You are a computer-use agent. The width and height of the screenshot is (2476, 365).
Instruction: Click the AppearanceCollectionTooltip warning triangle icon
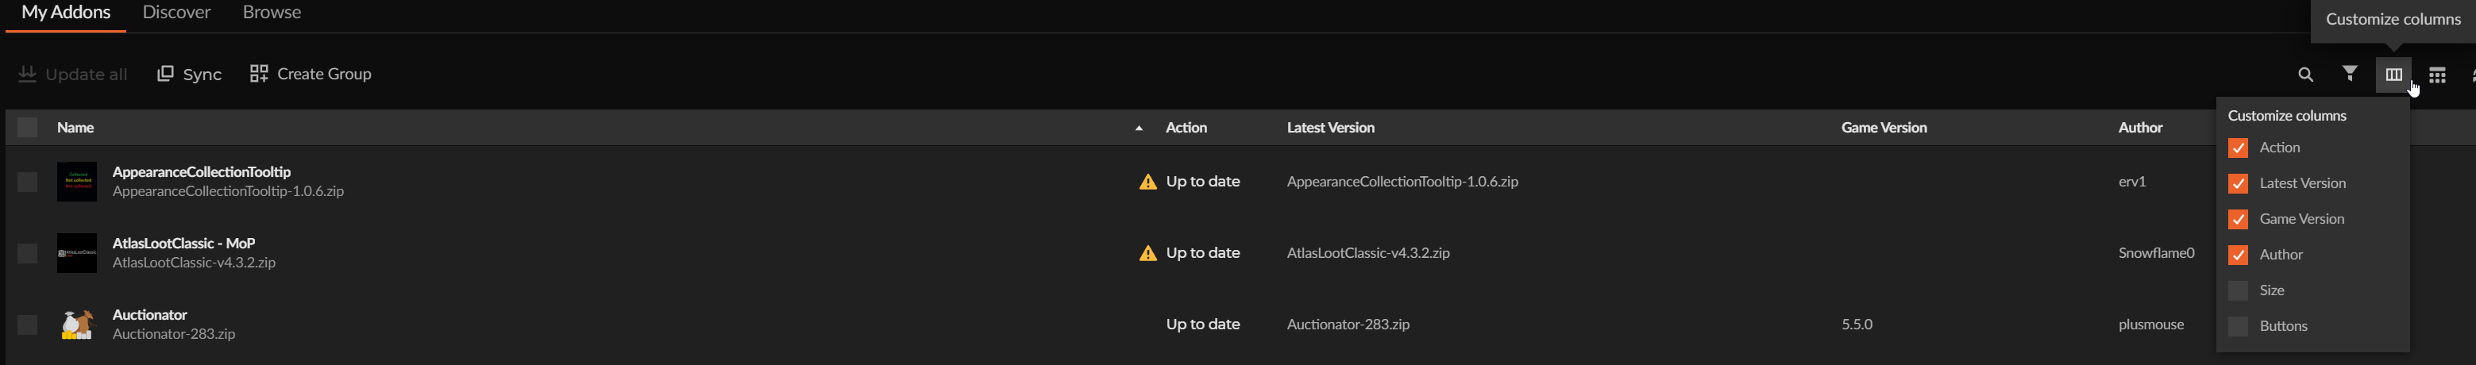[1147, 182]
